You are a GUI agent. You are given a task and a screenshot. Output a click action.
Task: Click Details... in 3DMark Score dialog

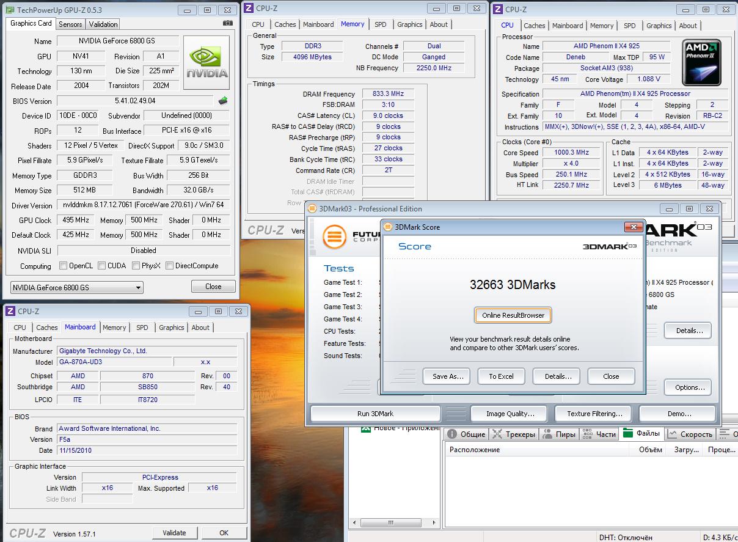(x=557, y=376)
